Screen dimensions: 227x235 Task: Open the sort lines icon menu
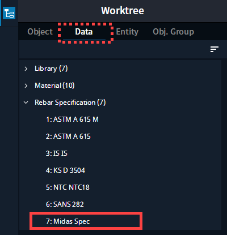[215, 49]
